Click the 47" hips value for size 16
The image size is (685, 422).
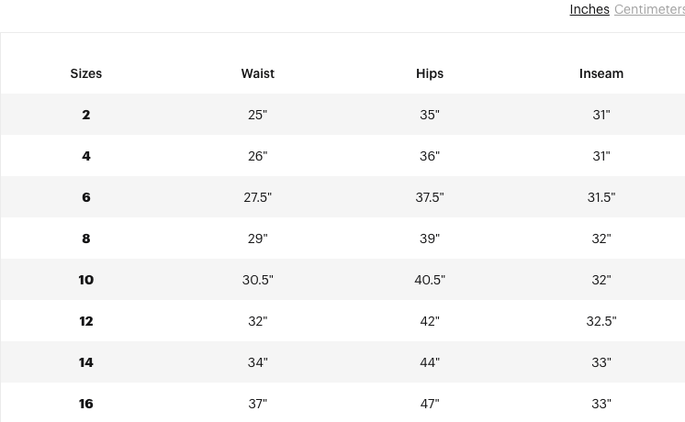(x=430, y=404)
